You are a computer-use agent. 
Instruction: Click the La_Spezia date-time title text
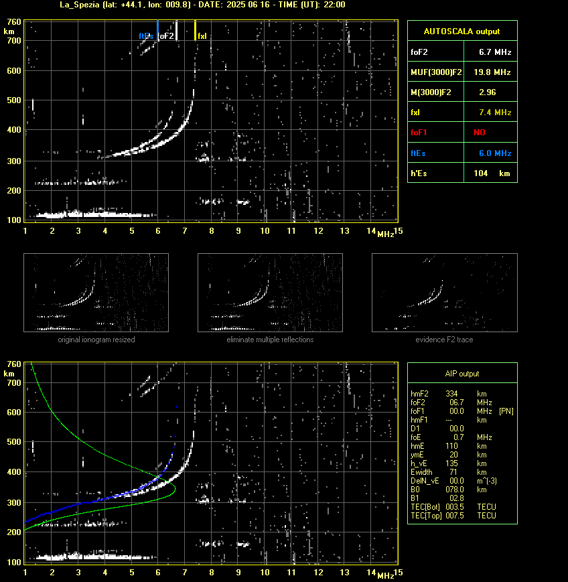coord(203,5)
